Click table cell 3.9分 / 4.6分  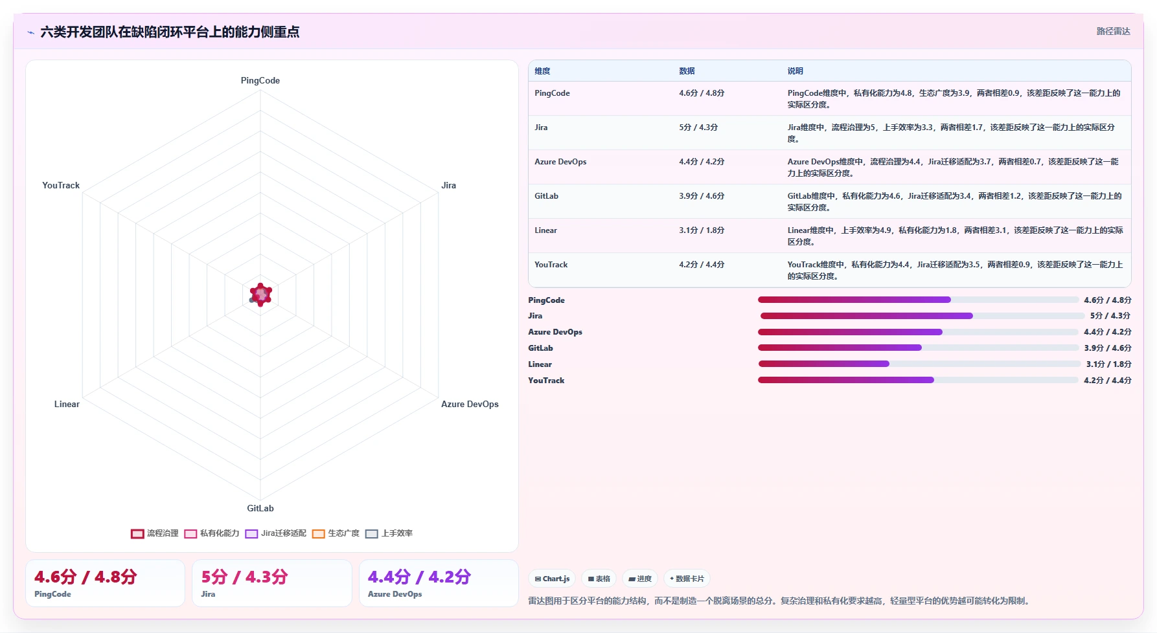(702, 196)
